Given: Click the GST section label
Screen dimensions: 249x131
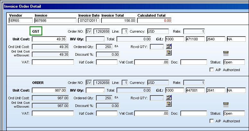Looking at the screenshot, I should (36, 31).
